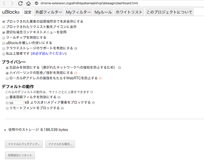This screenshot has height=164, width=204.
Task: Uncheck 適切な場合コンテキストメニューを使用
Action: 4,32
